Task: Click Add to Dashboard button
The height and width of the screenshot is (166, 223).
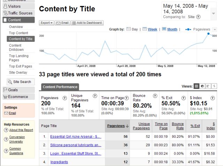Action: pos(87,23)
